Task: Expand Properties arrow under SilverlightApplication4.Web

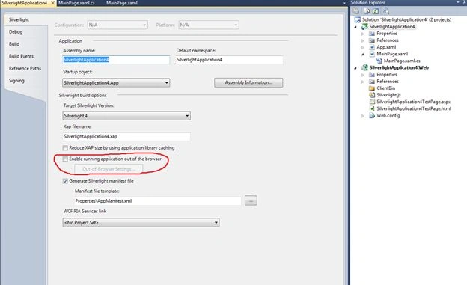Action: tap(363, 75)
